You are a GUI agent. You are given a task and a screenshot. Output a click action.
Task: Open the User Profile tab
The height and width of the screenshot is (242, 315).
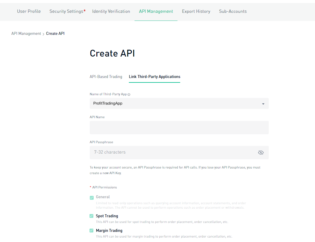pyautogui.click(x=29, y=11)
